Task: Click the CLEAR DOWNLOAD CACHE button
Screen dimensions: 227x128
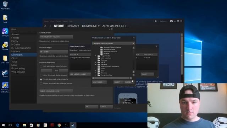Action: point(56,91)
